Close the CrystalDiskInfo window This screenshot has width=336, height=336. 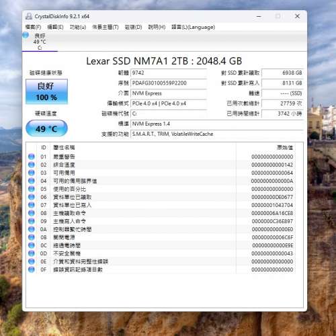(297, 16)
